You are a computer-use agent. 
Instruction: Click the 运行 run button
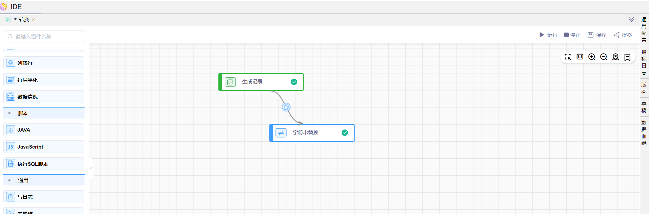pyautogui.click(x=548, y=35)
